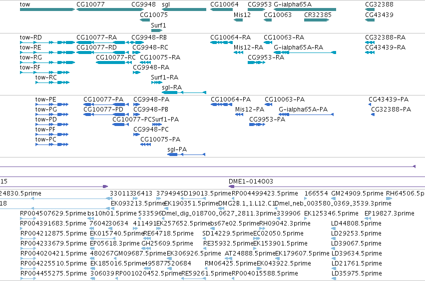Click protein CG10075-PA
The image size is (425, 281).
coord(145,144)
